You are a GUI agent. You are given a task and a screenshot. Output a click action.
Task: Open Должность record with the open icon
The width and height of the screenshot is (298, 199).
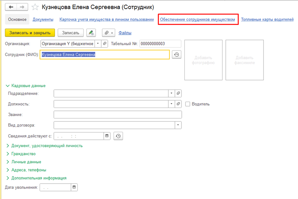click(178, 104)
